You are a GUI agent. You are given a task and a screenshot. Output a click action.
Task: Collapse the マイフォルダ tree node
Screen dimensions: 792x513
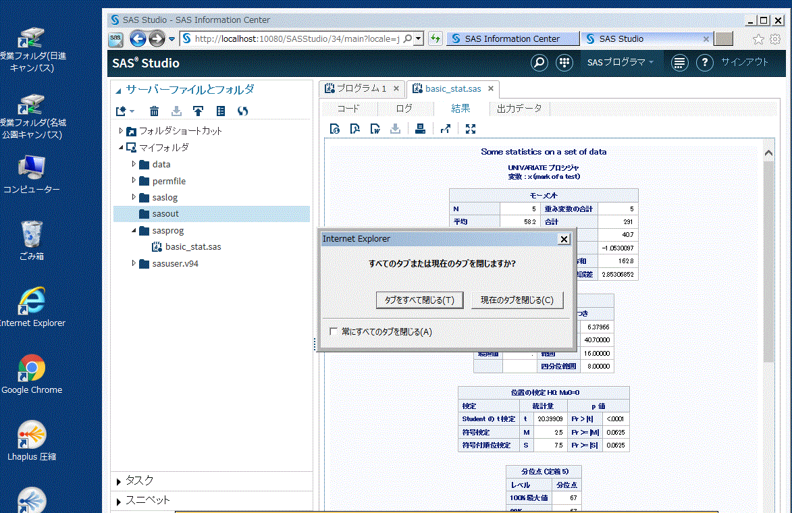(121, 147)
